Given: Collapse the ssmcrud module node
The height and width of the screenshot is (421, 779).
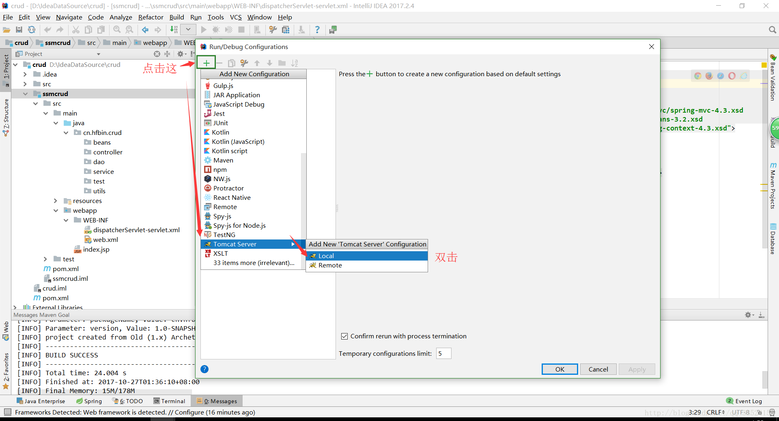Looking at the screenshot, I should point(26,94).
